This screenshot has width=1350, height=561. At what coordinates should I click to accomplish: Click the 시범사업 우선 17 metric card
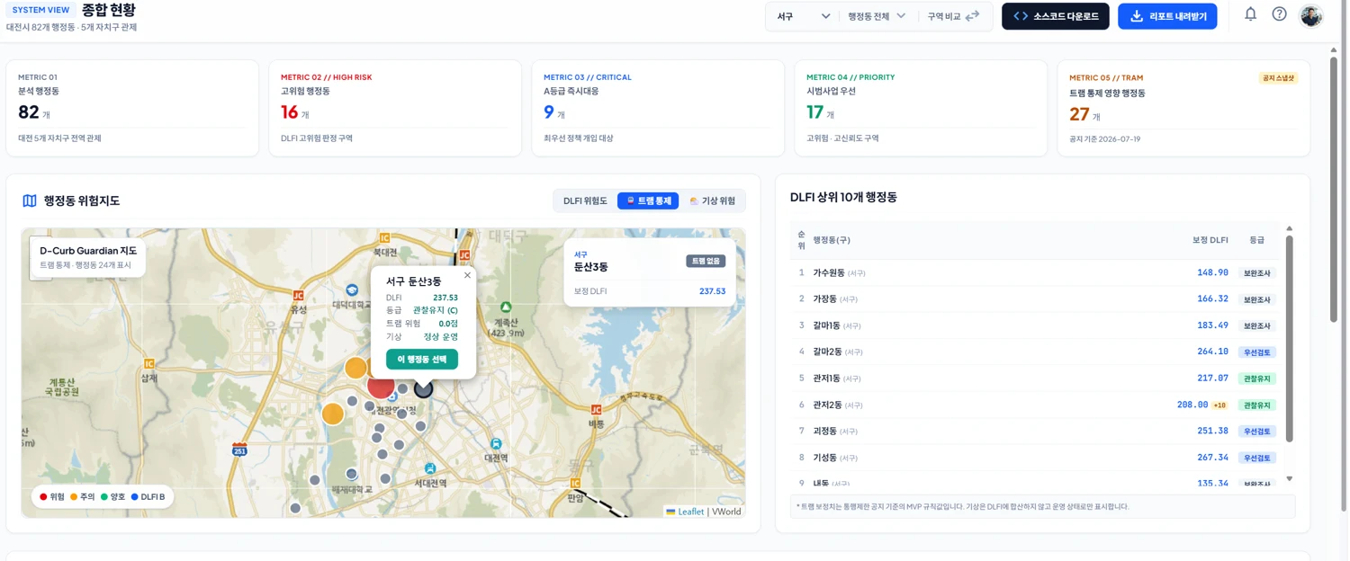921,108
